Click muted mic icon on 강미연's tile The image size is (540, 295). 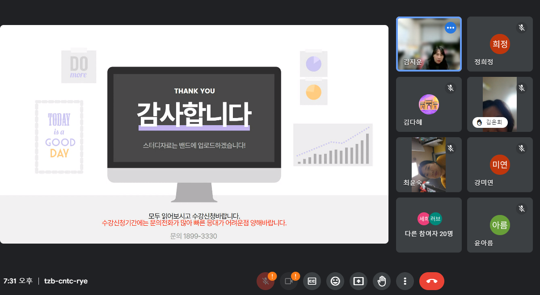pos(521,148)
